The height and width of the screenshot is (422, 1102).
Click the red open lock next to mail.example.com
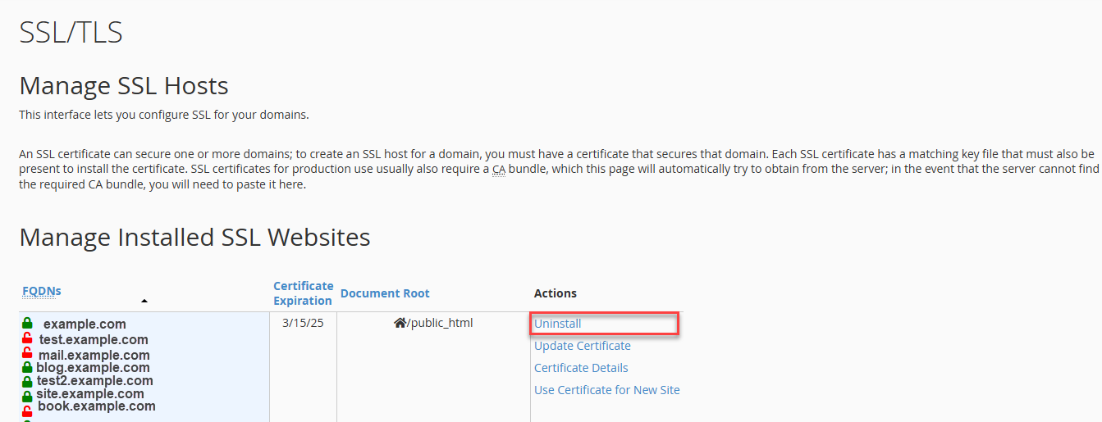click(27, 355)
